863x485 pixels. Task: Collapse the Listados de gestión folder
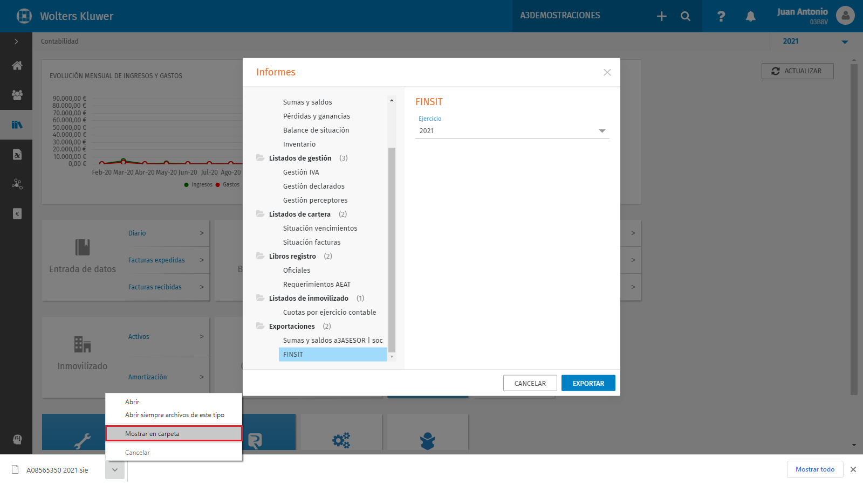click(x=260, y=158)
